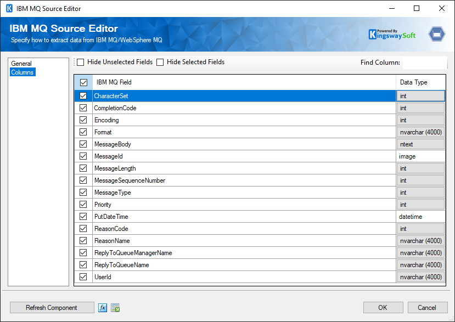
Task: Select the ReplyToQueueName field row
Action: 244,265
